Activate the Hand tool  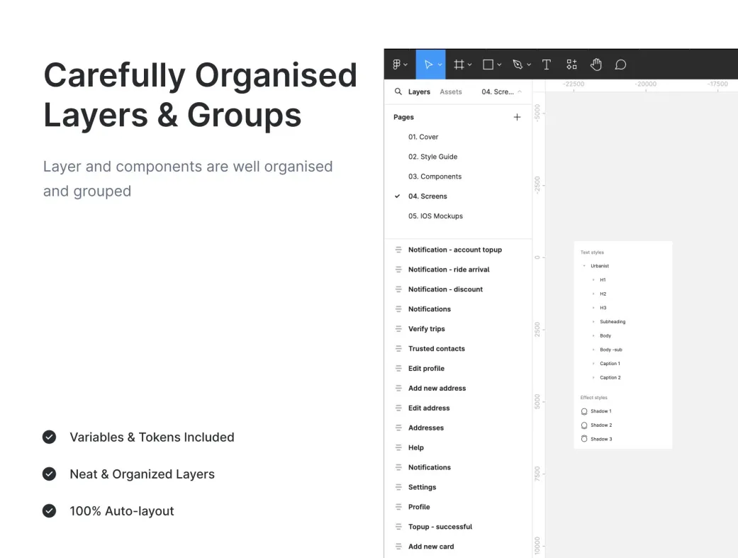596,65
